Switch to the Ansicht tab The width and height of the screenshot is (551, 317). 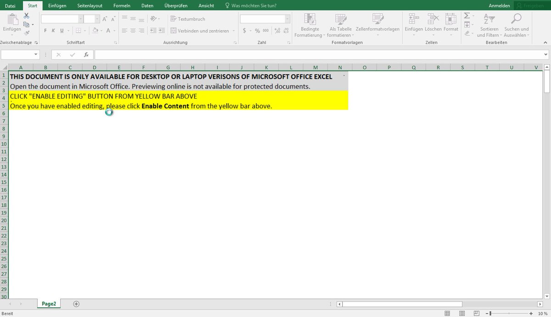click(206, 5)
